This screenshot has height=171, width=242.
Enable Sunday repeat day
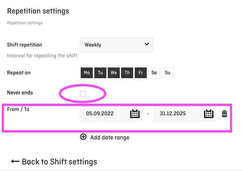(168, 73)
